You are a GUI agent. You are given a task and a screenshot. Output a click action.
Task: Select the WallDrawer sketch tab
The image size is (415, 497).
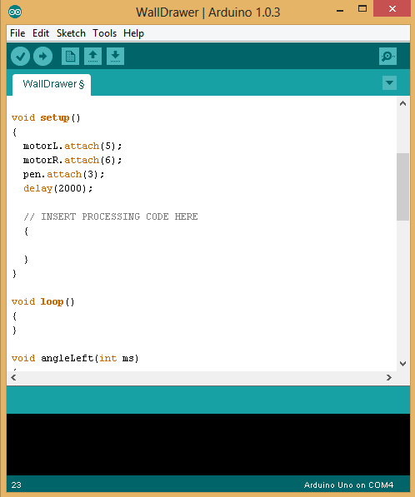[52, 84]
